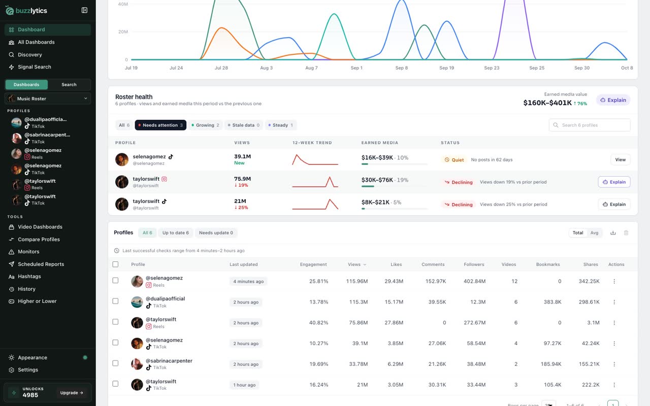Click the trash icon in Profiles toolbar
650x406 pixels.
pos(626,233)
